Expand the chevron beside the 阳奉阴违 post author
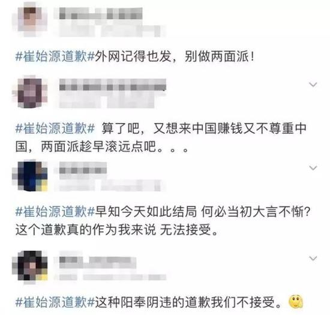The image size is (330, 315). (313, 258)
